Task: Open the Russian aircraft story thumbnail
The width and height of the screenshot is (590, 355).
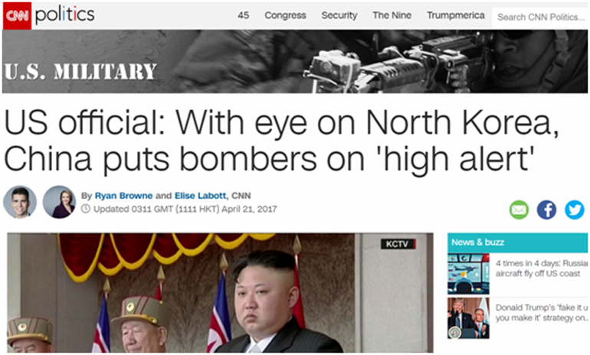Action: coord(468,274)
